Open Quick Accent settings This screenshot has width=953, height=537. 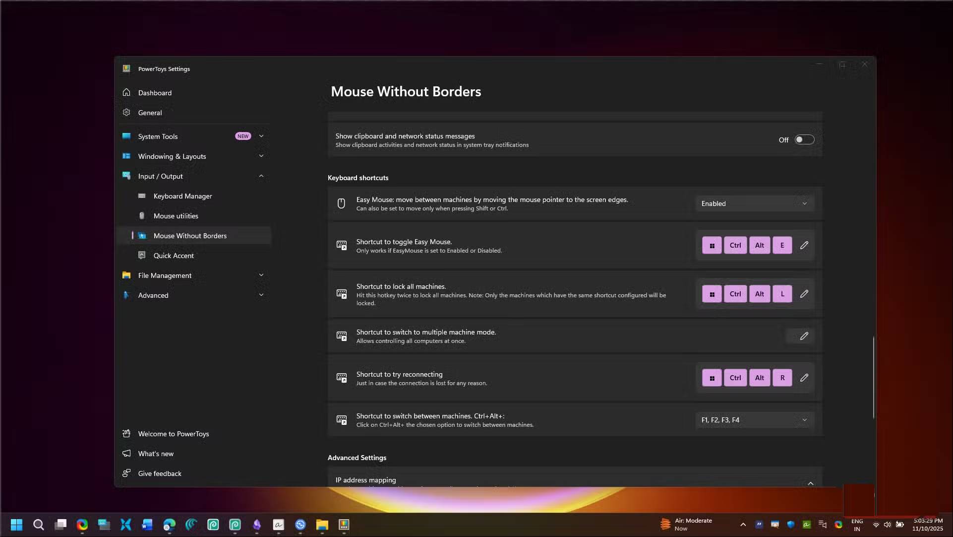(174, 256)
